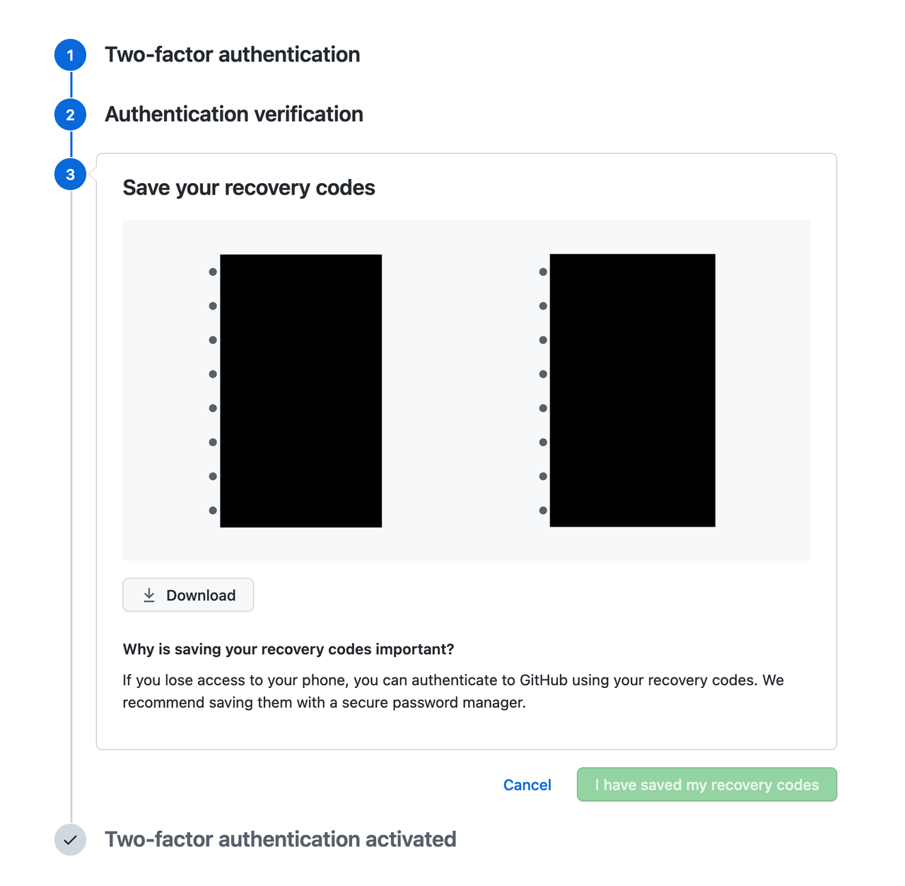This screenshot has width=905, height=886.
Task: Click the first bullet in right codes column
Action: [x=543, y=272]
